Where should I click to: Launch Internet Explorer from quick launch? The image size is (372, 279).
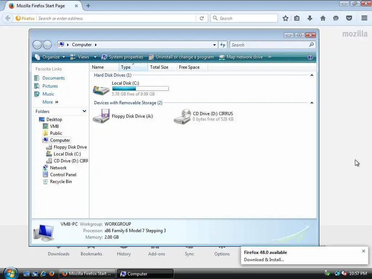click(x=43, y=274)
